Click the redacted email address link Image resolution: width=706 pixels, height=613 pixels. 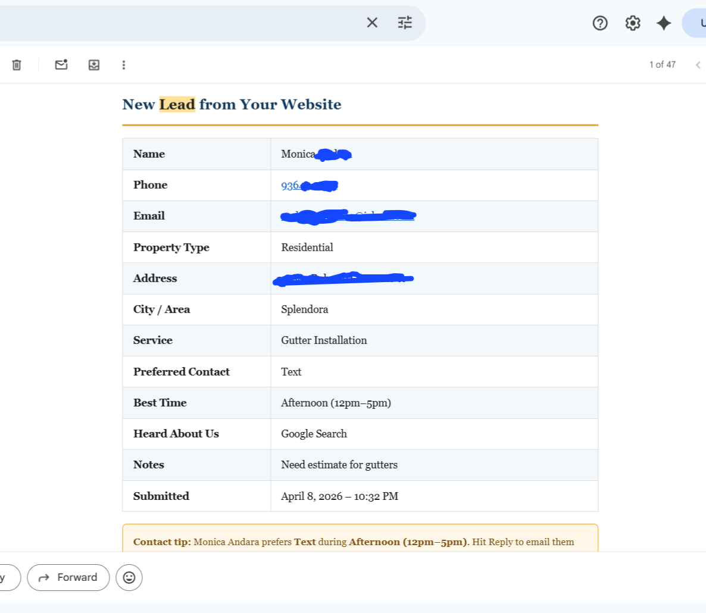click(348, 217)
